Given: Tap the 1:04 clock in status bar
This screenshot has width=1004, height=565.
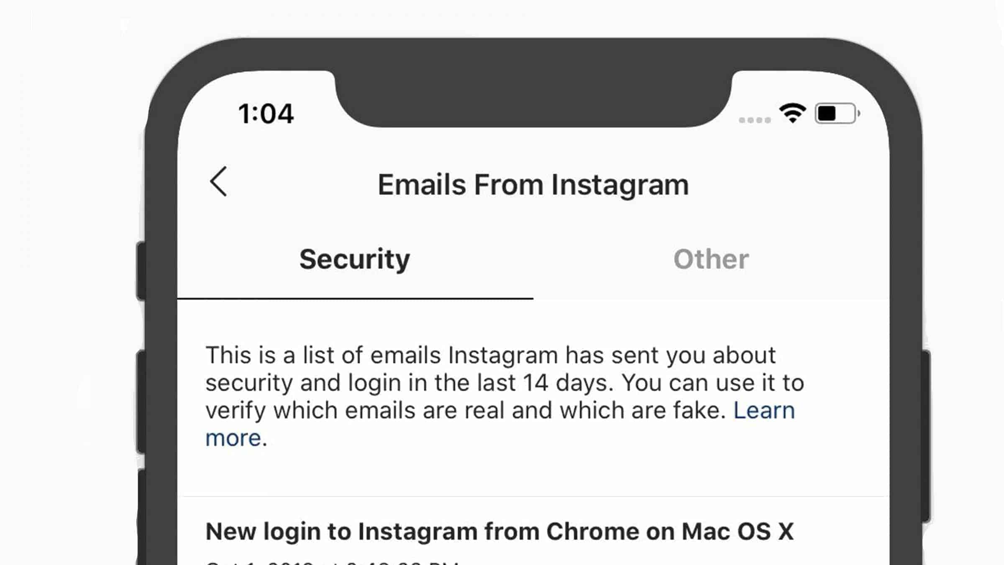Looking at the screenshot, I should point(266,114).
